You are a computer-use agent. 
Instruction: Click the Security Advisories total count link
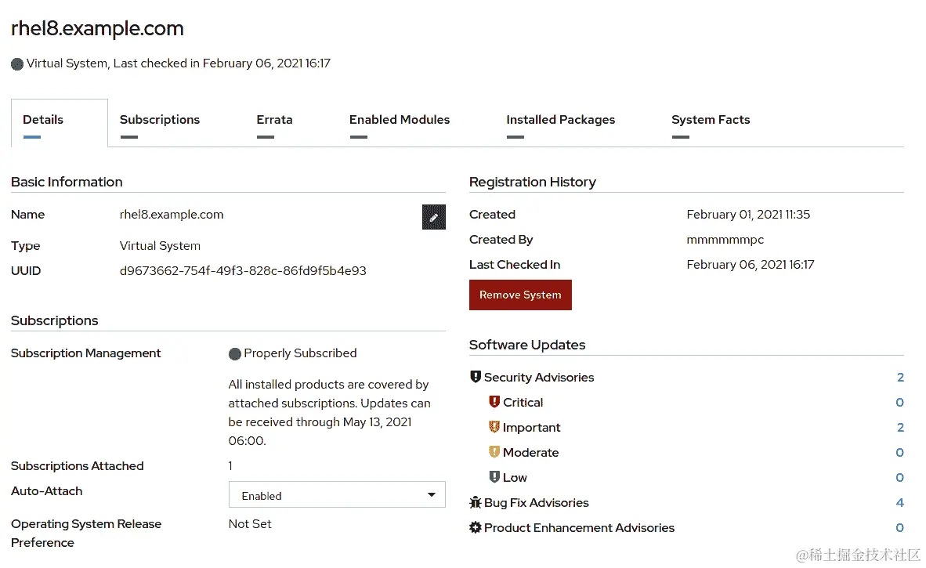(x=900, y=378)
